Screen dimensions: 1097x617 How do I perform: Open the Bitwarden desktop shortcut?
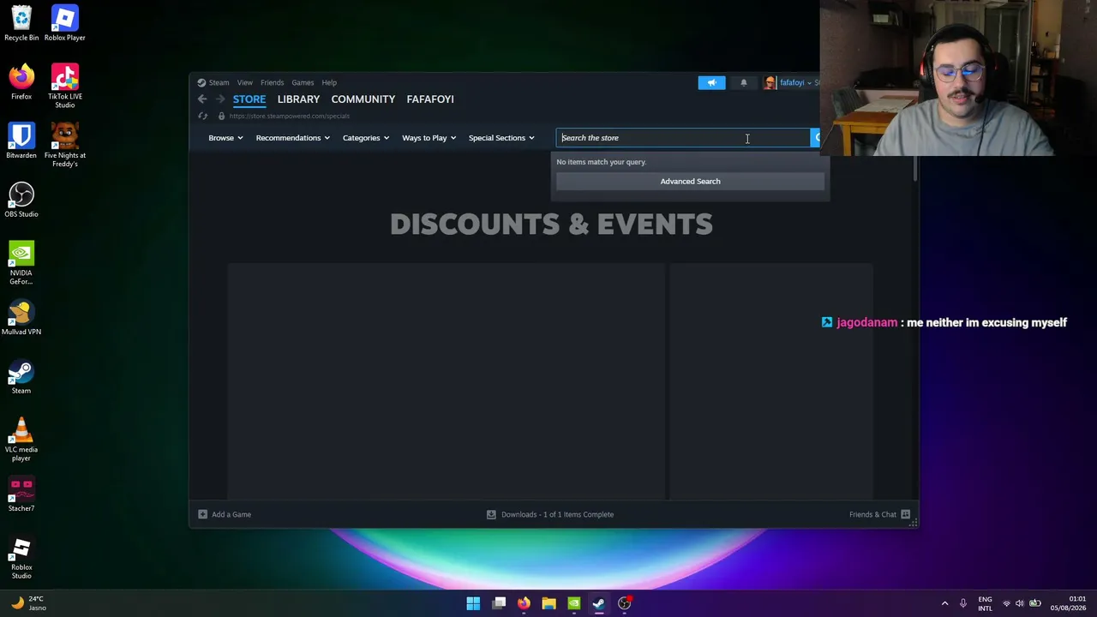pyautogui.click(x=21, y=141)
